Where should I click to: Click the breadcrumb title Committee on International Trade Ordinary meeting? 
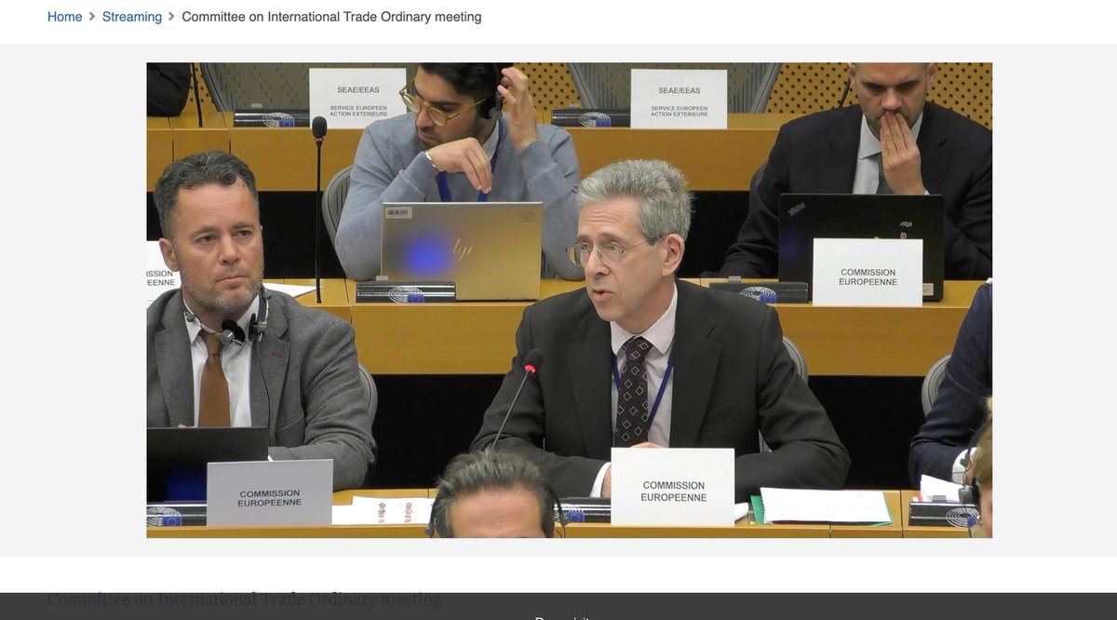331,17
